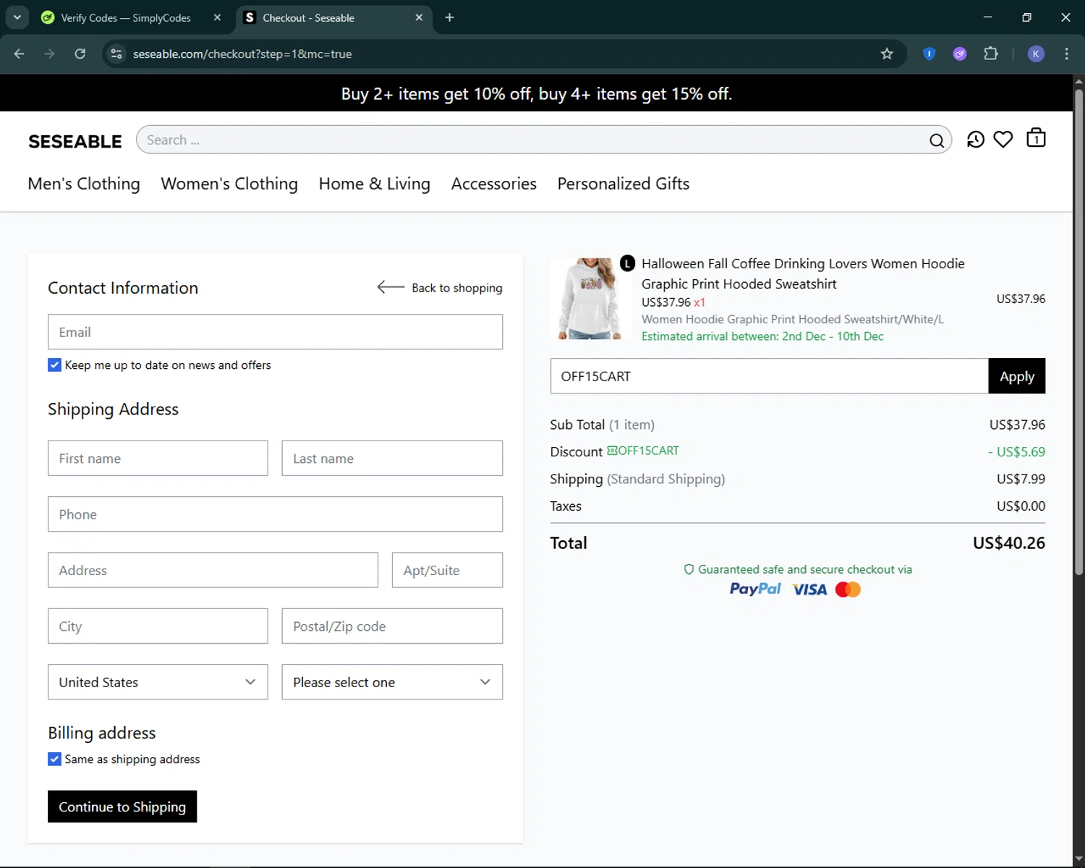This screenshot has height=868, width=1085.
Task: Open Accessories menu
Action: (x=494, y=184)
